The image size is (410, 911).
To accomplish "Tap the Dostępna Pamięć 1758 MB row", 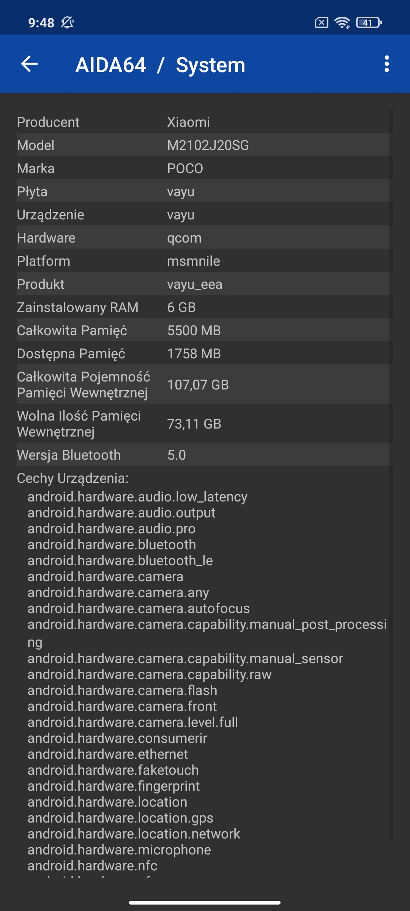I will coord(203,353).
